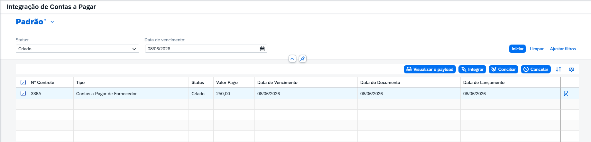Screen dimensions: 591x142
Task: Click the 250,00 value cell
Action: point(234,94)
